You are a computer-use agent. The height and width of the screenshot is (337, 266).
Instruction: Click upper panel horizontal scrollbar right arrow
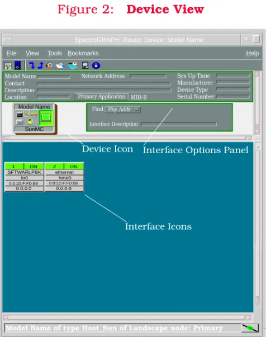click(249, 138)
